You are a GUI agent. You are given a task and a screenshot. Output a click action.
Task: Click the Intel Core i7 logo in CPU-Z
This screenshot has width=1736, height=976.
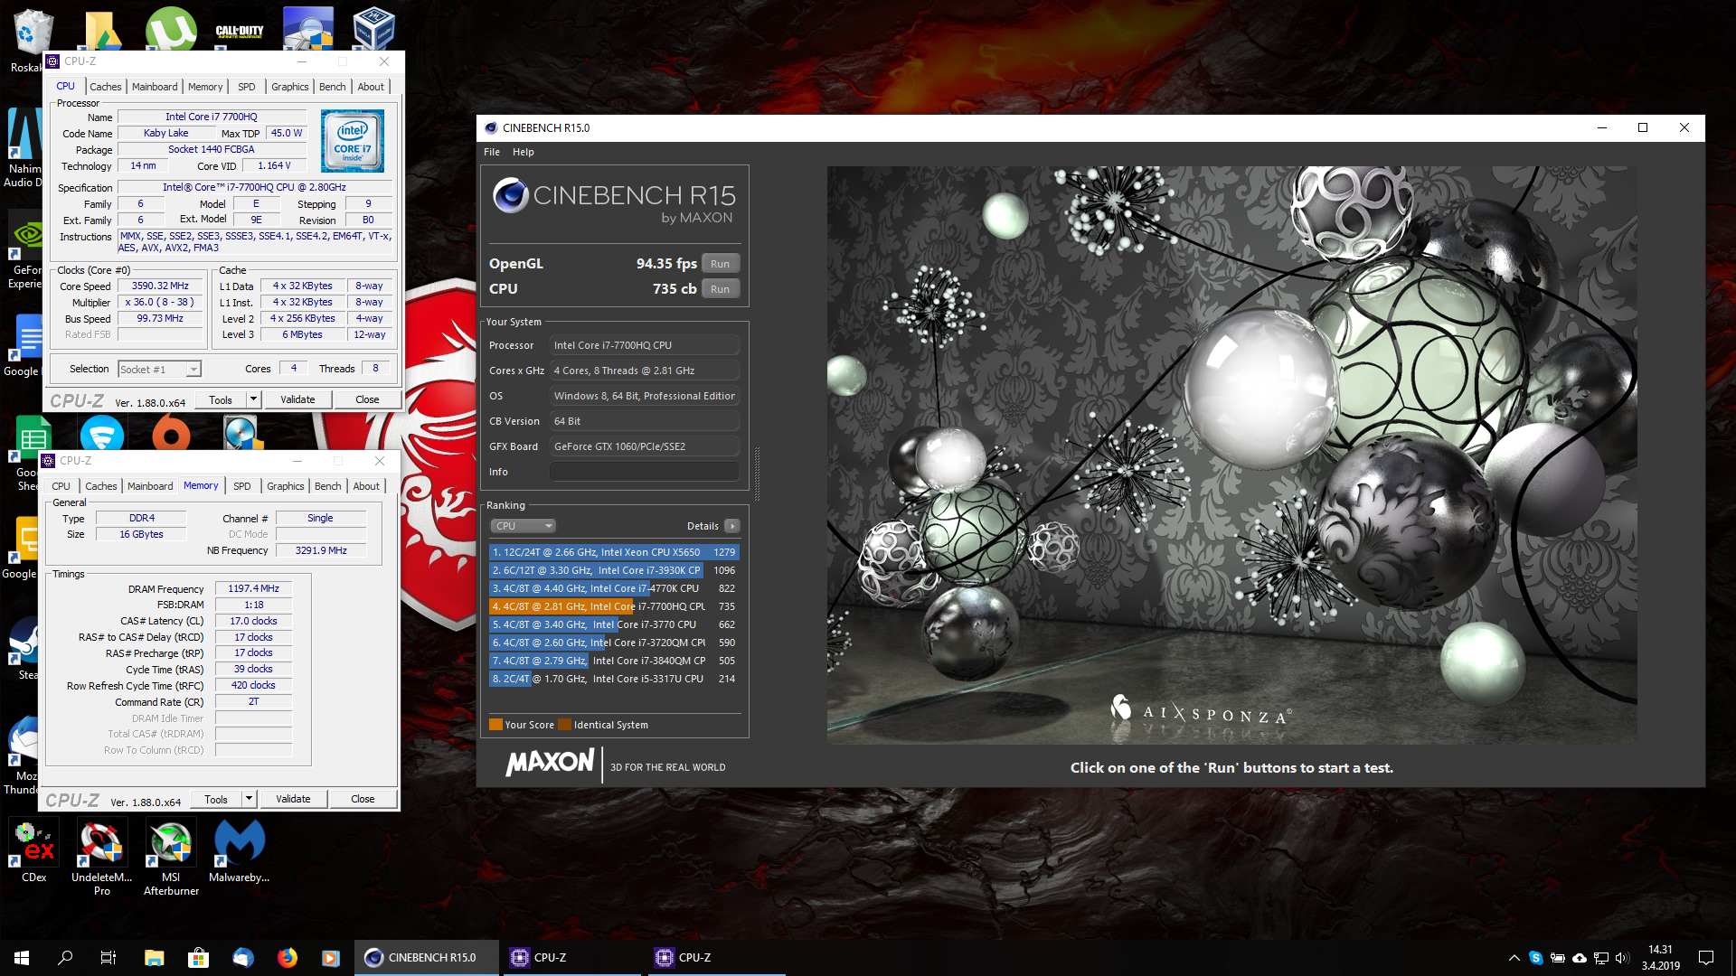(353, 141)
